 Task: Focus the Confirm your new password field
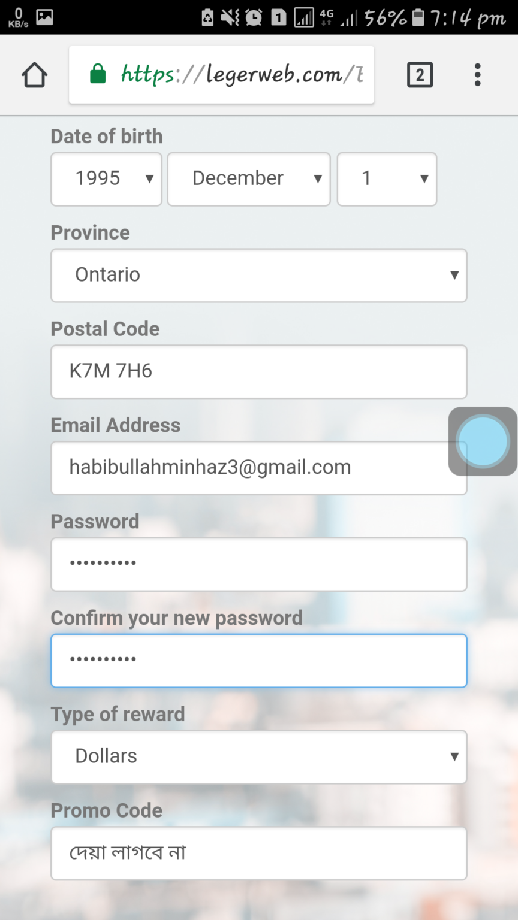[x=258, y=660]
